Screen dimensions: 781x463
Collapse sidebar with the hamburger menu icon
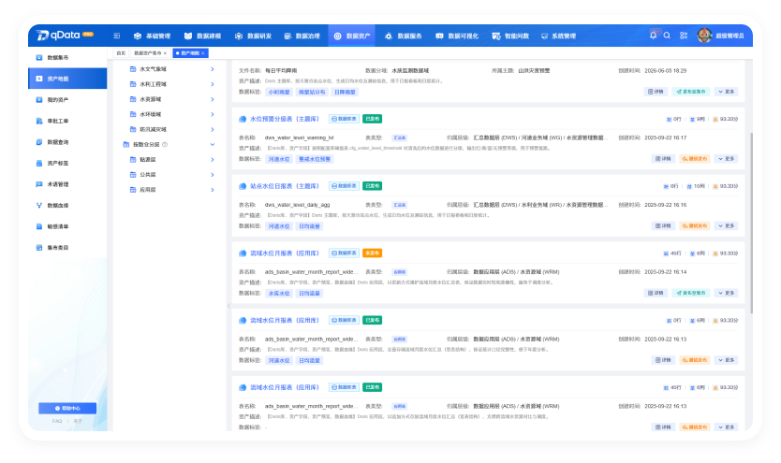(x=116, y=36)
